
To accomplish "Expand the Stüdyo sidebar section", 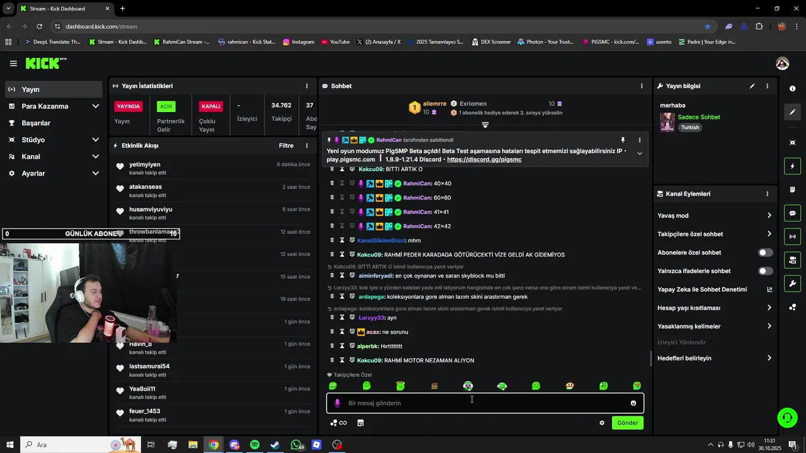I will point(96,140).
